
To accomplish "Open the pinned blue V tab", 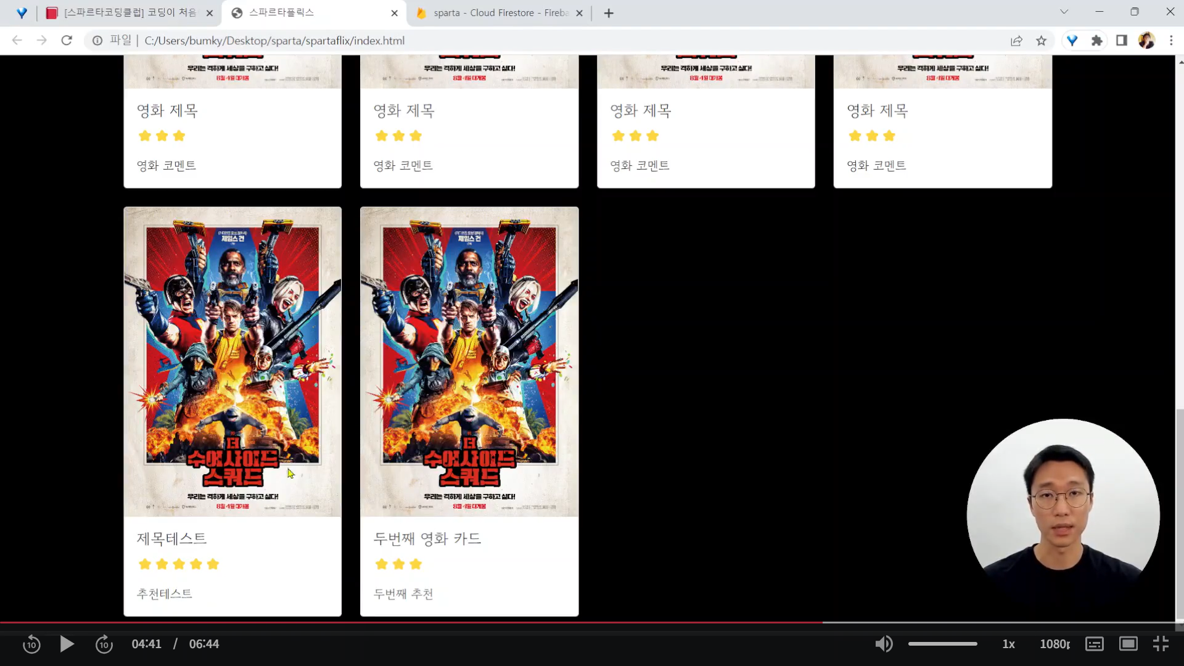I will coord(22,13).
